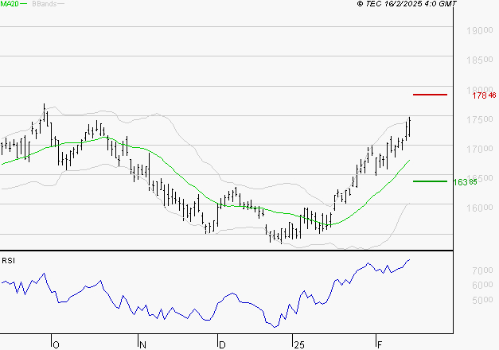499x350 pixels.
Task: Click the N month marker on time axis
Action: click(x=142, y=345)
